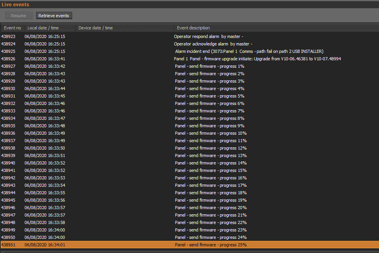Select event number 438951

tap(8, 245)
